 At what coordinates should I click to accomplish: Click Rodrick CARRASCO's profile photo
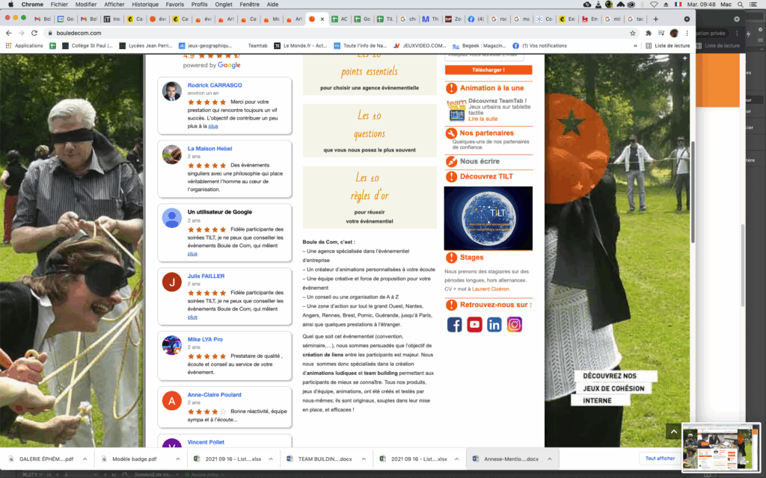tap(172, 91)
